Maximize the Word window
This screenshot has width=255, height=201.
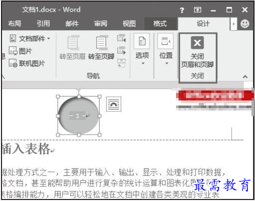tap(229, 10)
